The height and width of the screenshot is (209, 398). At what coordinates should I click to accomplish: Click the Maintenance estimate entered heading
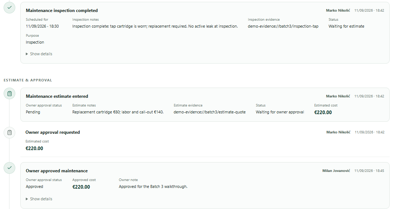[x=57, y=96]
